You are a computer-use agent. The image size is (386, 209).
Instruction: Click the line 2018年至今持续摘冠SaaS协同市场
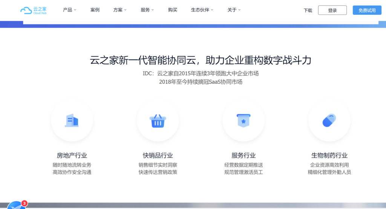tap(201, 82)
